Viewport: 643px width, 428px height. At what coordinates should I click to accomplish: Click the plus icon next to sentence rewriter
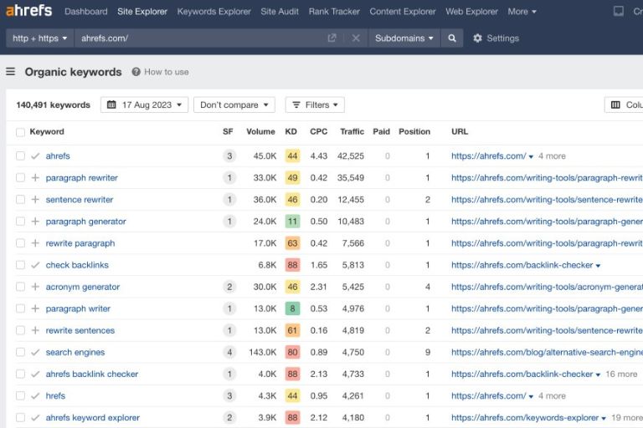point(35,200)
